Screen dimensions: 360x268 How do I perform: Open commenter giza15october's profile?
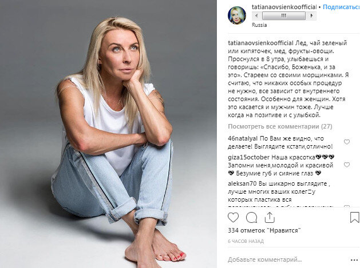coord(248,157)
